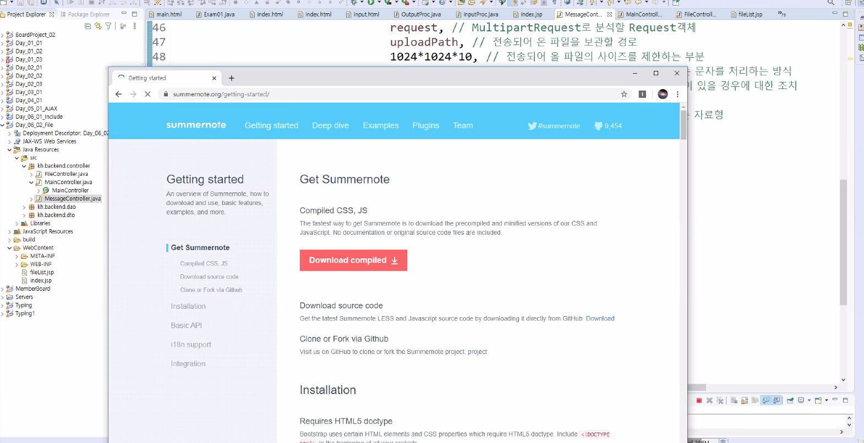Viewport: 864px width, 443px height.
Task: Jump to i18n support in sidebar
Action: pyautogui.click(x=191, y=345)
